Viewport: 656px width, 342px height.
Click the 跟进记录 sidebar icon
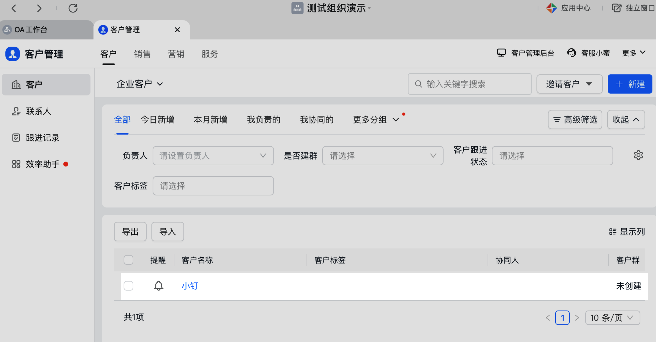pos(16,138)
